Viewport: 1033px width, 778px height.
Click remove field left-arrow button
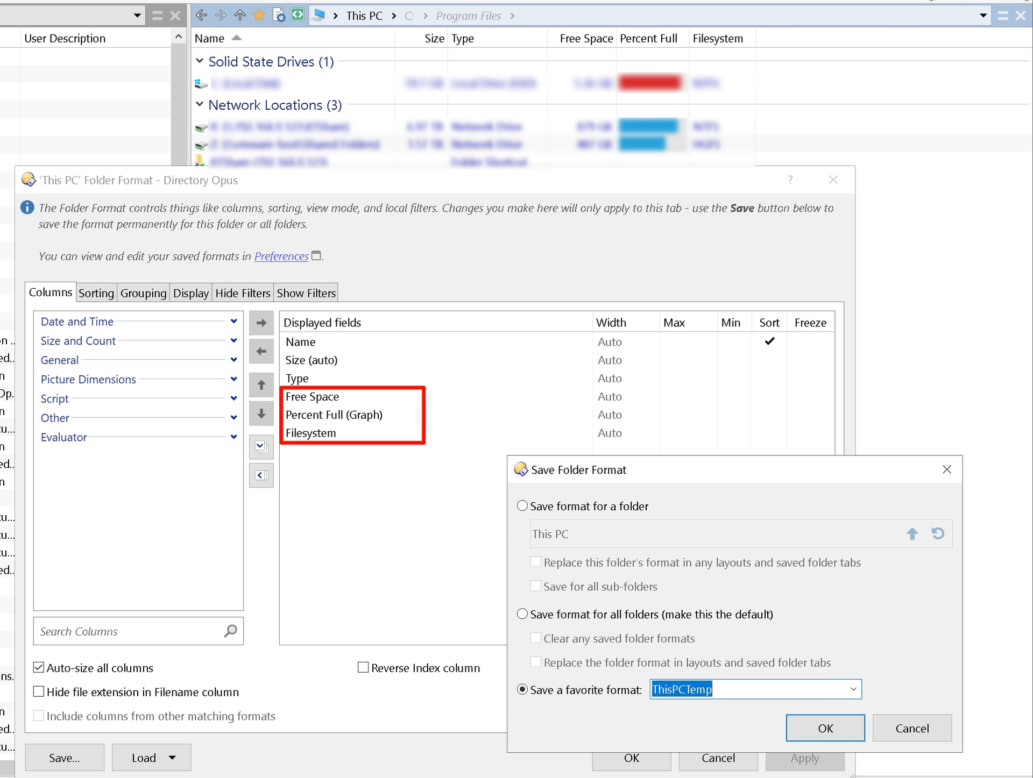pos(261,352)
